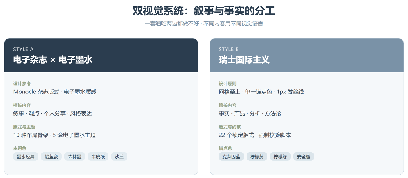Pick the 安全橙 anchor color tag

click(x=304, y=157)
